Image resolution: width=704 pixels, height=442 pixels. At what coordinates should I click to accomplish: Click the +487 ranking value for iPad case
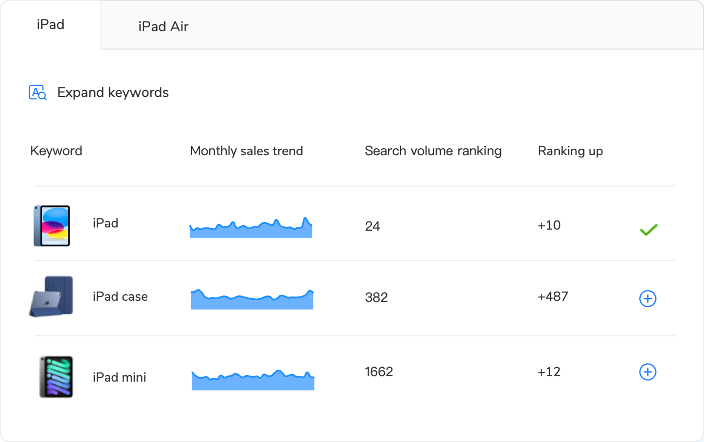tap(552, 296)
